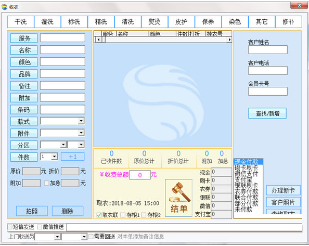
Task: Click the scroll left arrow in item list
Action: click(x=98, y=40)
